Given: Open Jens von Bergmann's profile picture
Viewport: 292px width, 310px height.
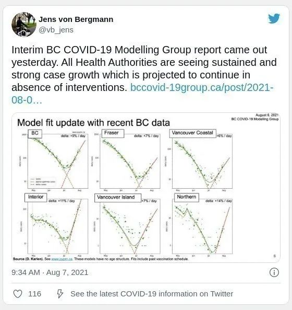Looking at the screenshot, I should click(24, 25).
